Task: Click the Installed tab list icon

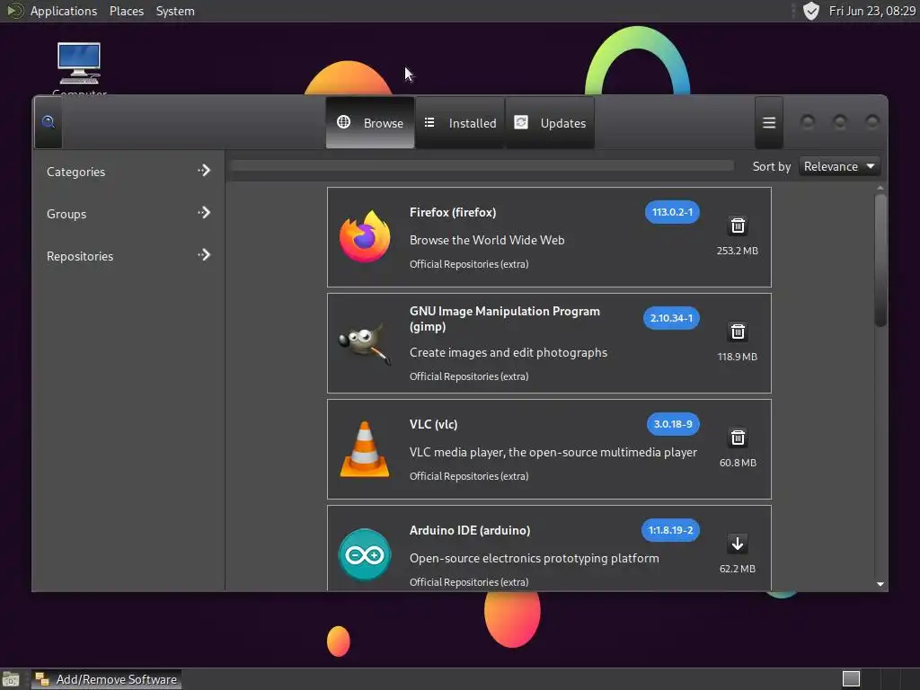Action: 429,122
